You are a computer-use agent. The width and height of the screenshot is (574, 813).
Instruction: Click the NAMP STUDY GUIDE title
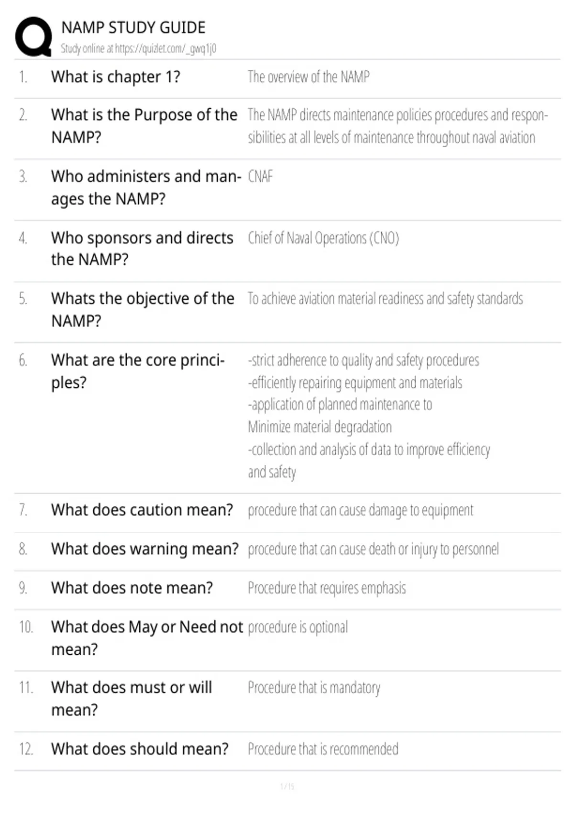tap(133, 28)
